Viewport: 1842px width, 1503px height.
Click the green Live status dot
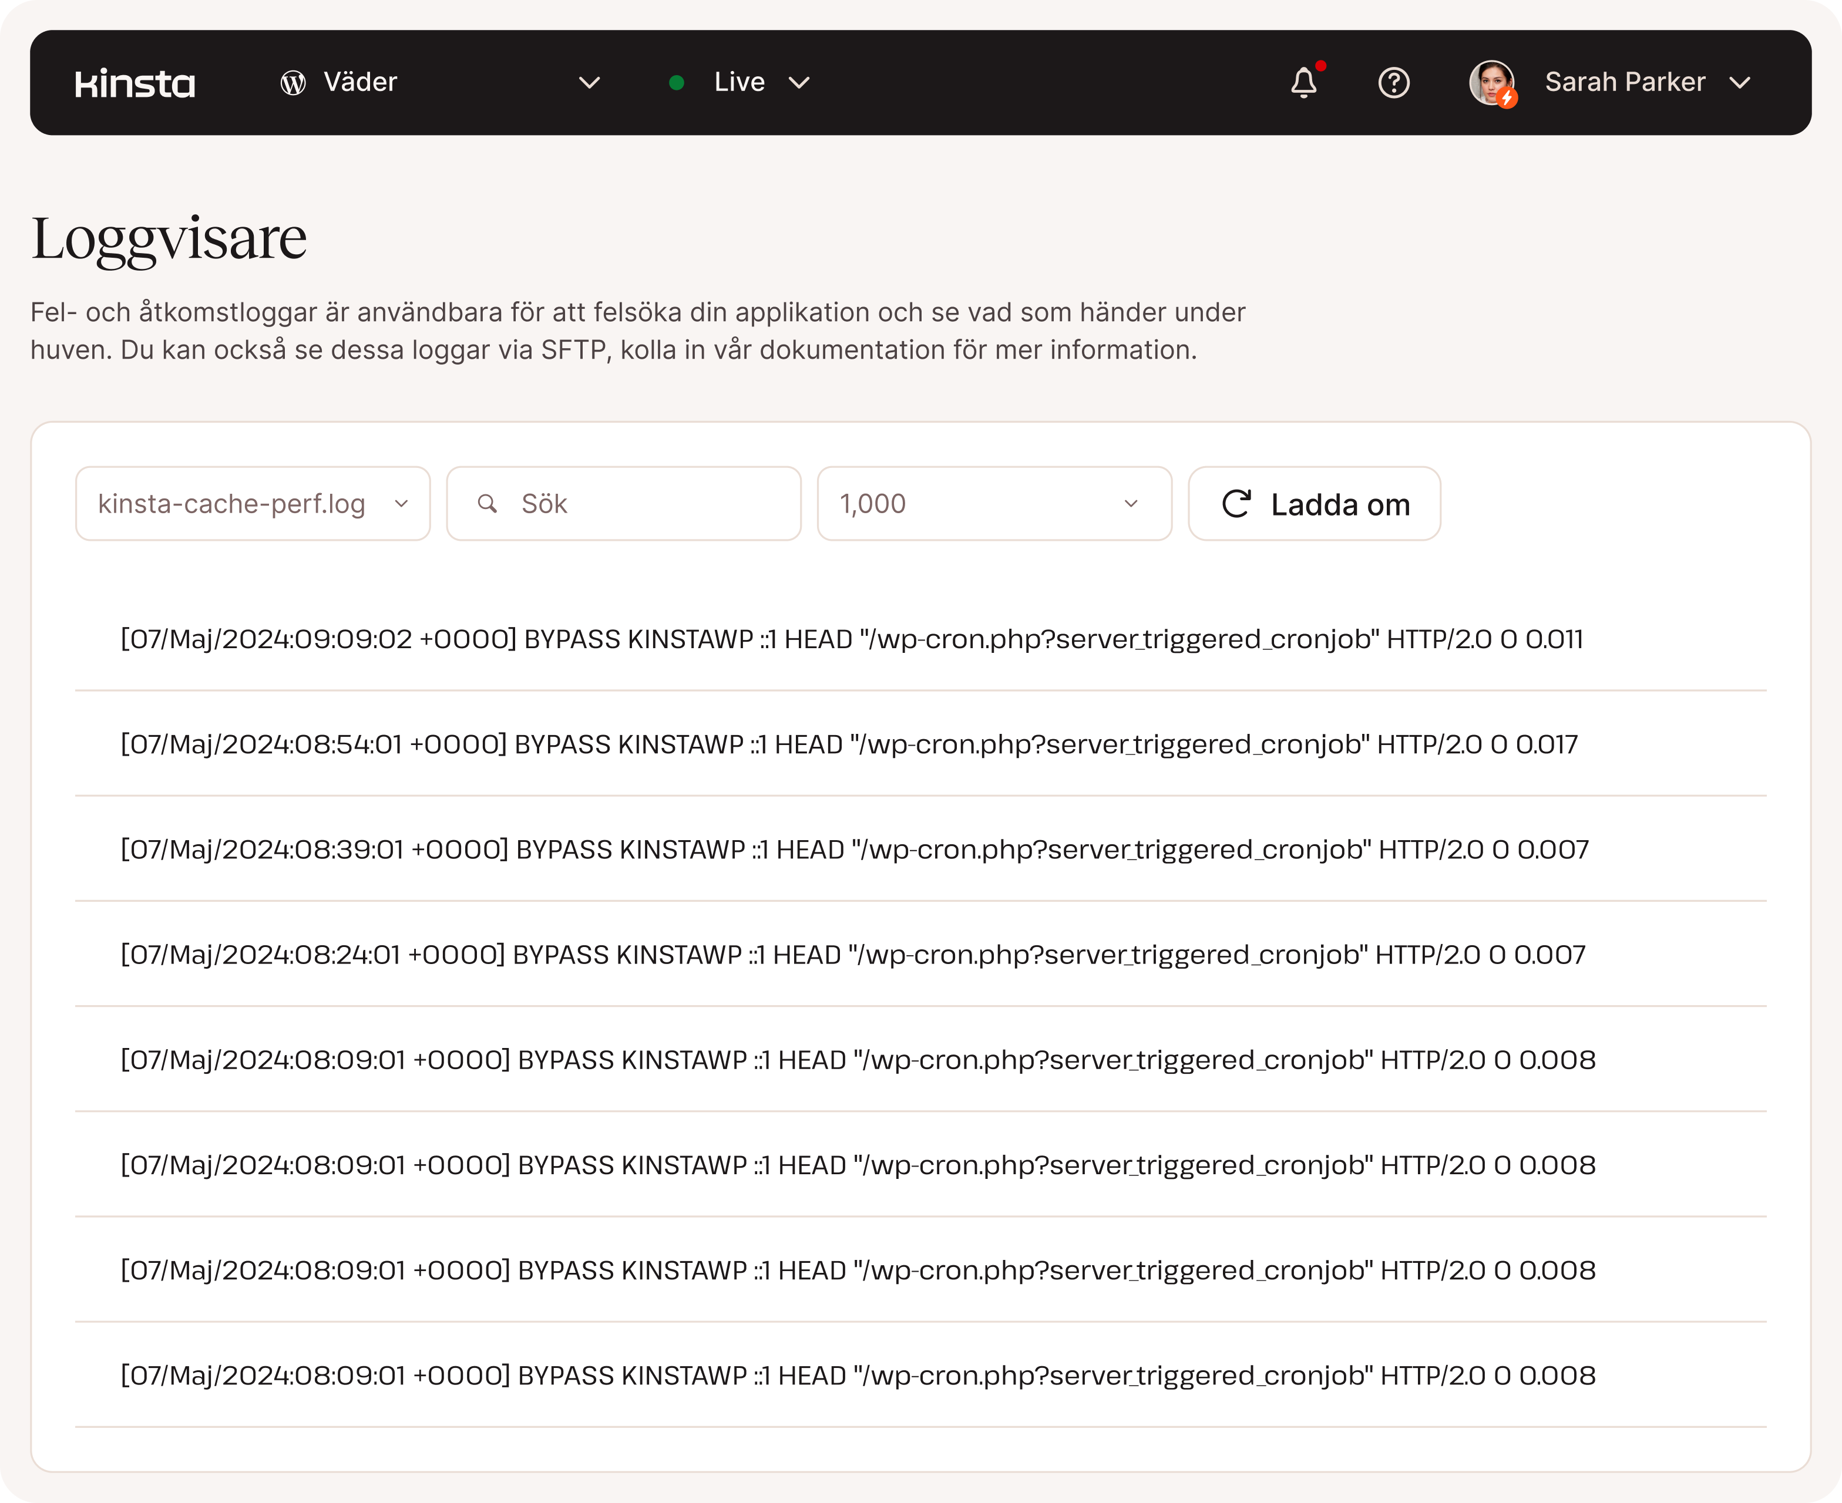point(677,83)
